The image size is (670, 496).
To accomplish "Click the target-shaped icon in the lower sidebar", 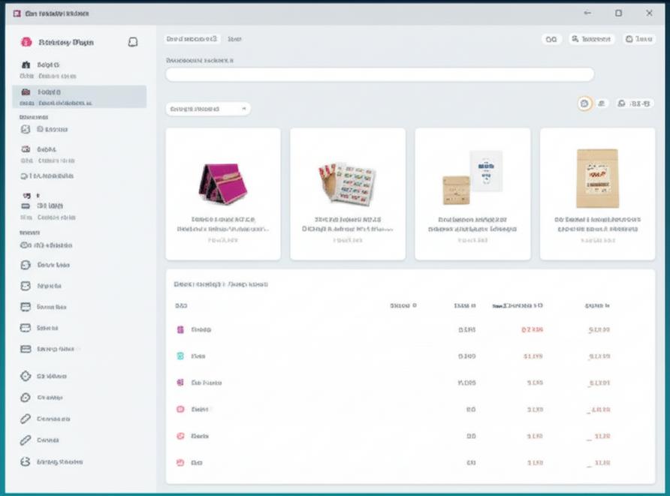I will click(x=26, y=376).
